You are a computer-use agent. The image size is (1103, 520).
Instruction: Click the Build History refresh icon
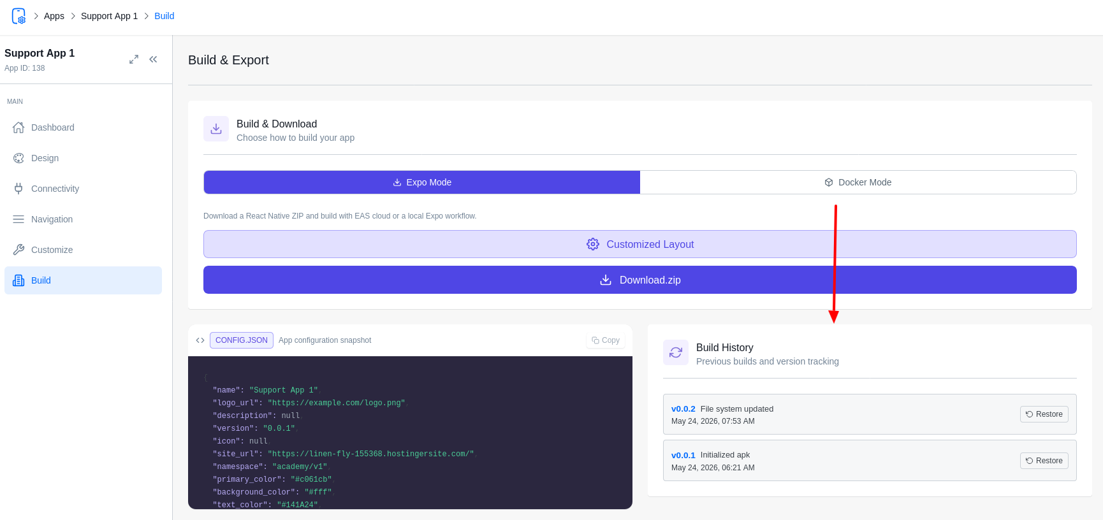tap(676, 352)
